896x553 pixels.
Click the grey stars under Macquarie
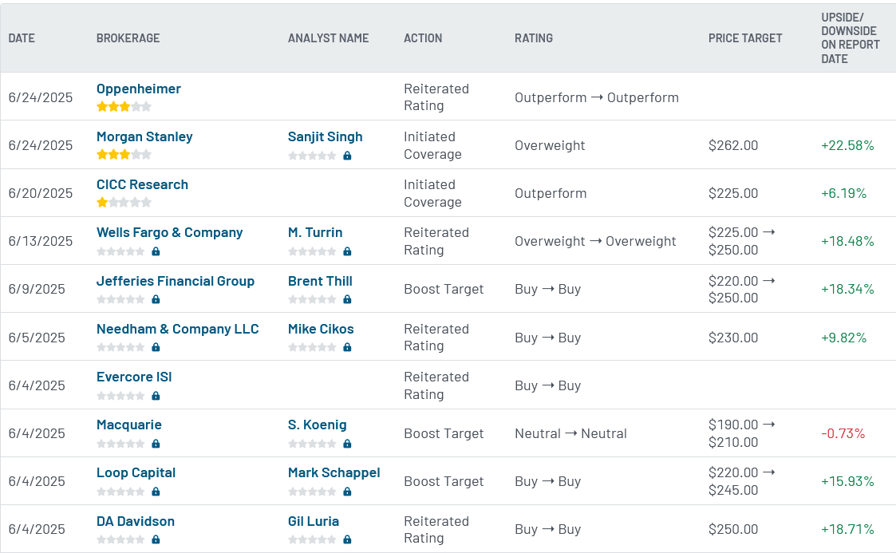tap(120, 444)
